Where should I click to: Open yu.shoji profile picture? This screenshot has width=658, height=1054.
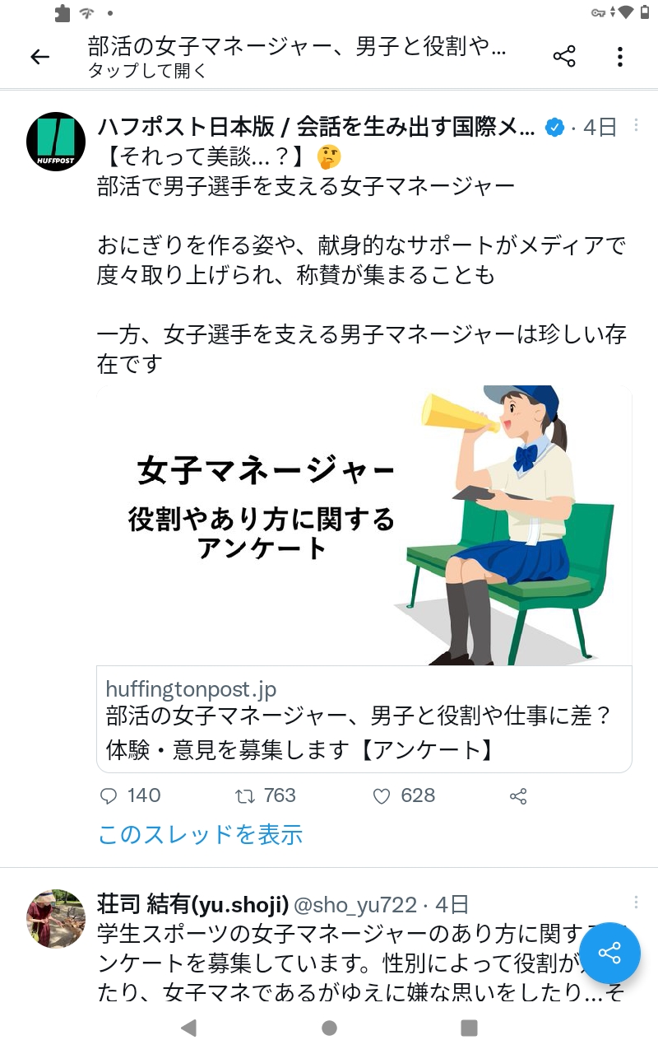point(56,919)
